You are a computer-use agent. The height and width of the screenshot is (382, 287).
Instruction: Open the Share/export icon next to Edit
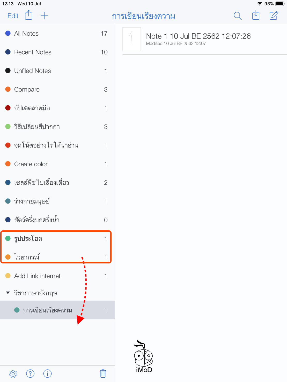(28, 15)
